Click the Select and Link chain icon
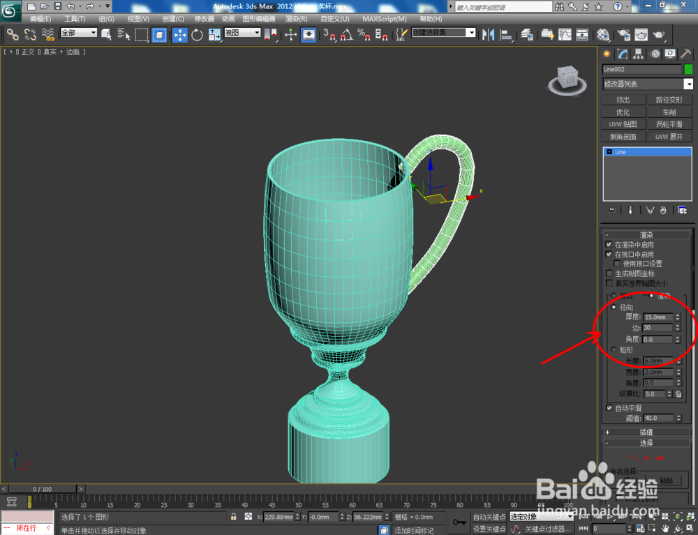The image size is (698, 535). [13, 34]
